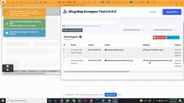
Task: Click the horizontal scrollbar of the data table
Action: point(97,72)
